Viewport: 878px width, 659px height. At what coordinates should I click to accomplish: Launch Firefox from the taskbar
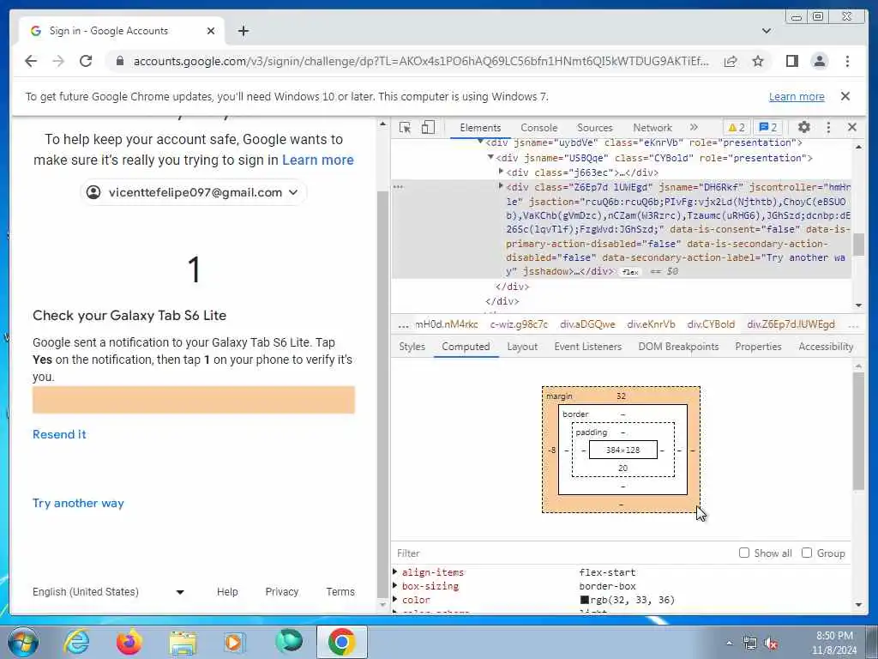(129, 642)
